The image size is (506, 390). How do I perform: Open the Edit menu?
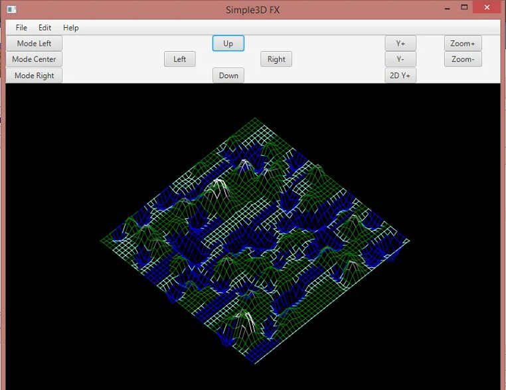(x=45, y=28)
